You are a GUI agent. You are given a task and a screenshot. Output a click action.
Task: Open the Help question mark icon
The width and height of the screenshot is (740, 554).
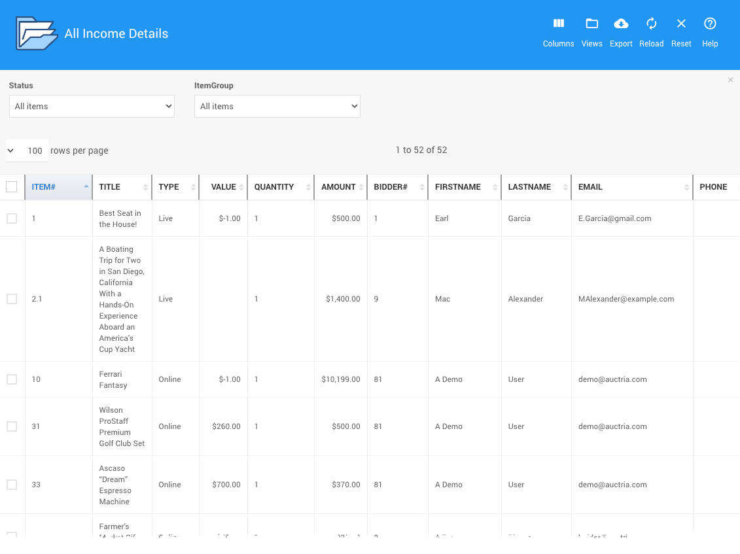click(710, 24)
